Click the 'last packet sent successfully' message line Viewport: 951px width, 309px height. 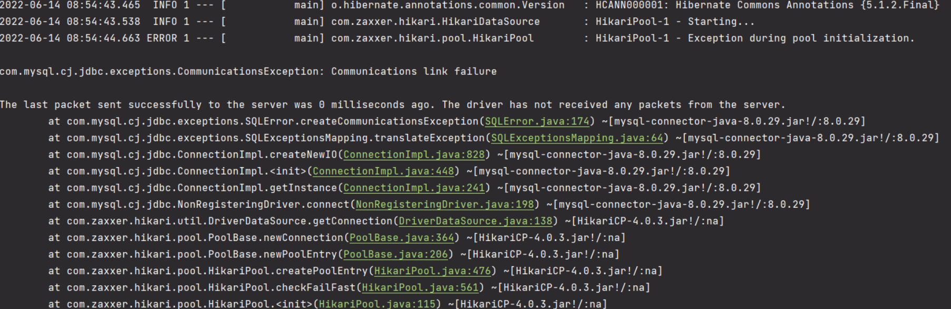(393, 104)
